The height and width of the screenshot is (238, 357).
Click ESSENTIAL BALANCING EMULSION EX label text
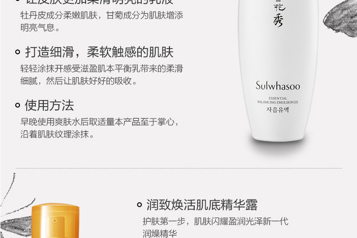coord(278,100)
